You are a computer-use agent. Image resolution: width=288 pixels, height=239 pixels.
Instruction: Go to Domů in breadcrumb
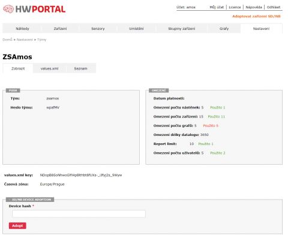coord(7,40)
